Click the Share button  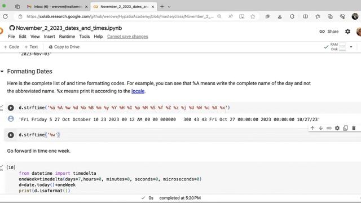pos(329,32)
